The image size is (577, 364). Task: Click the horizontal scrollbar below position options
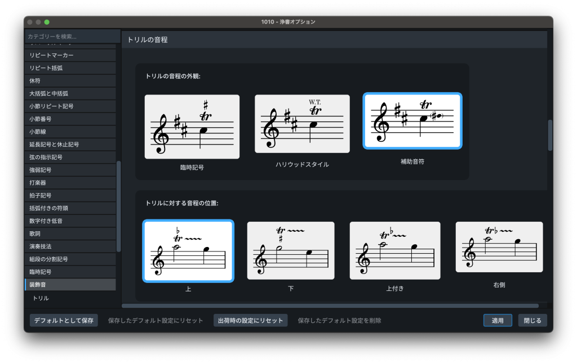tap(330, 306)
